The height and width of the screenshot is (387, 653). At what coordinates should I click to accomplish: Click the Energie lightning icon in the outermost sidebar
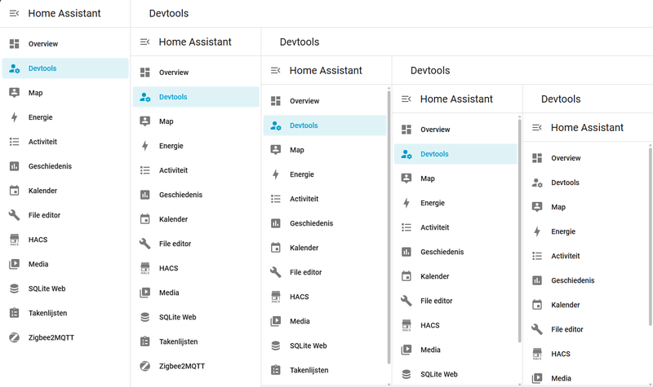pos(14,117)
